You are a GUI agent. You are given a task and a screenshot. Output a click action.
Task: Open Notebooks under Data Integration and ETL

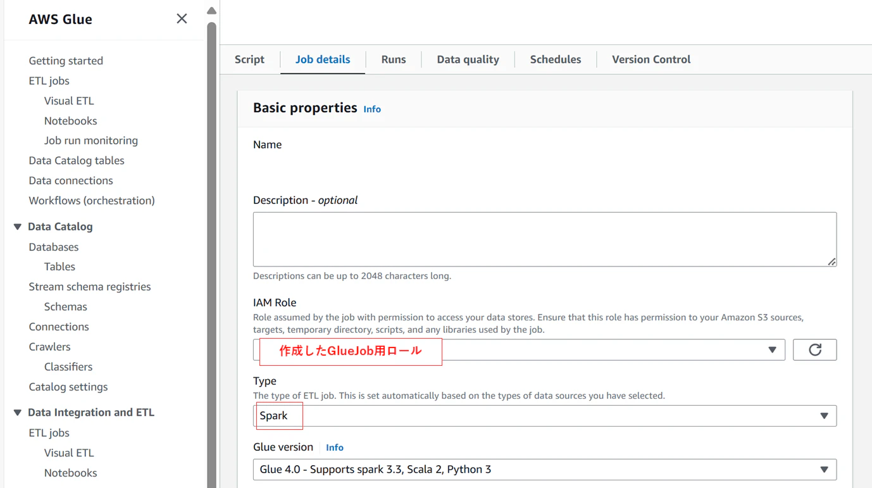(71, 473)
